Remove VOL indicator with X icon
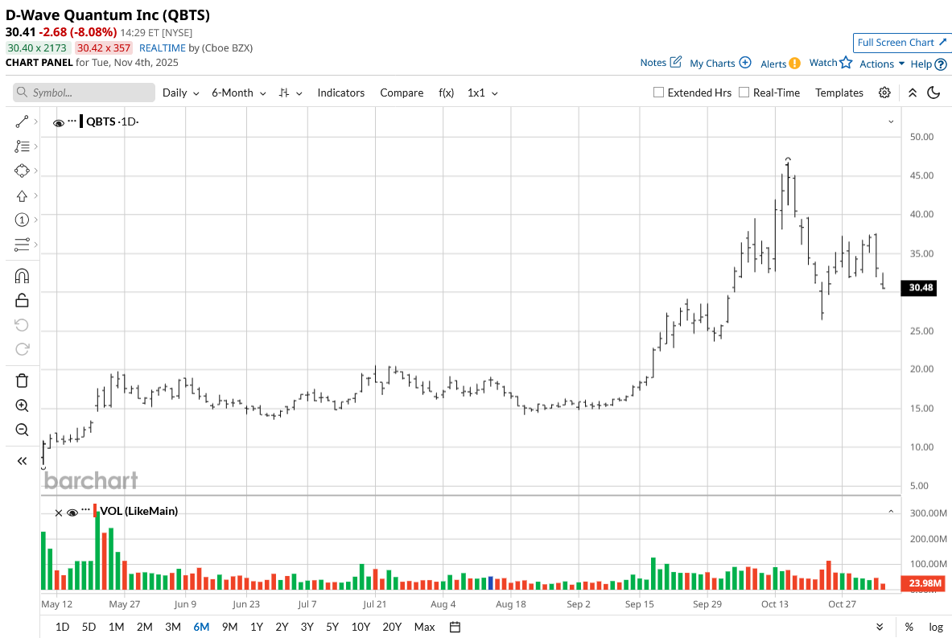The height and width of the screenshot is (638, 952). pos(58,513)
